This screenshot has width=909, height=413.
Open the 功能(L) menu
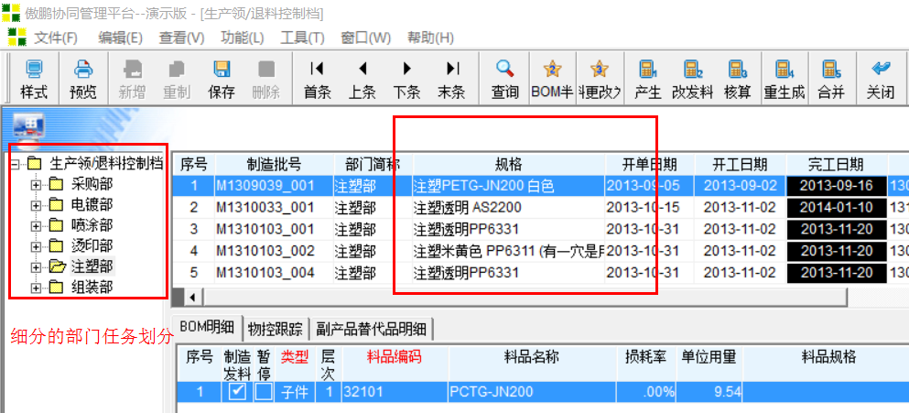pos(242,38)
